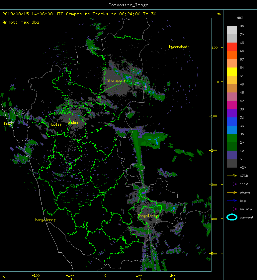The image size is (257, 280).
Task: Click the 'dBZ' legend heading
Action: pos(240,18)
